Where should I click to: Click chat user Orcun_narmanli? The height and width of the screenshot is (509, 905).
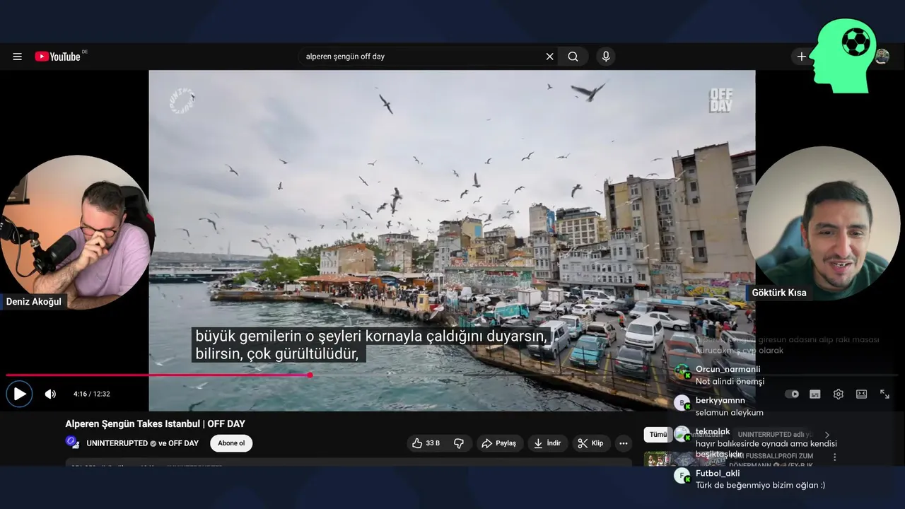(728, 369)
